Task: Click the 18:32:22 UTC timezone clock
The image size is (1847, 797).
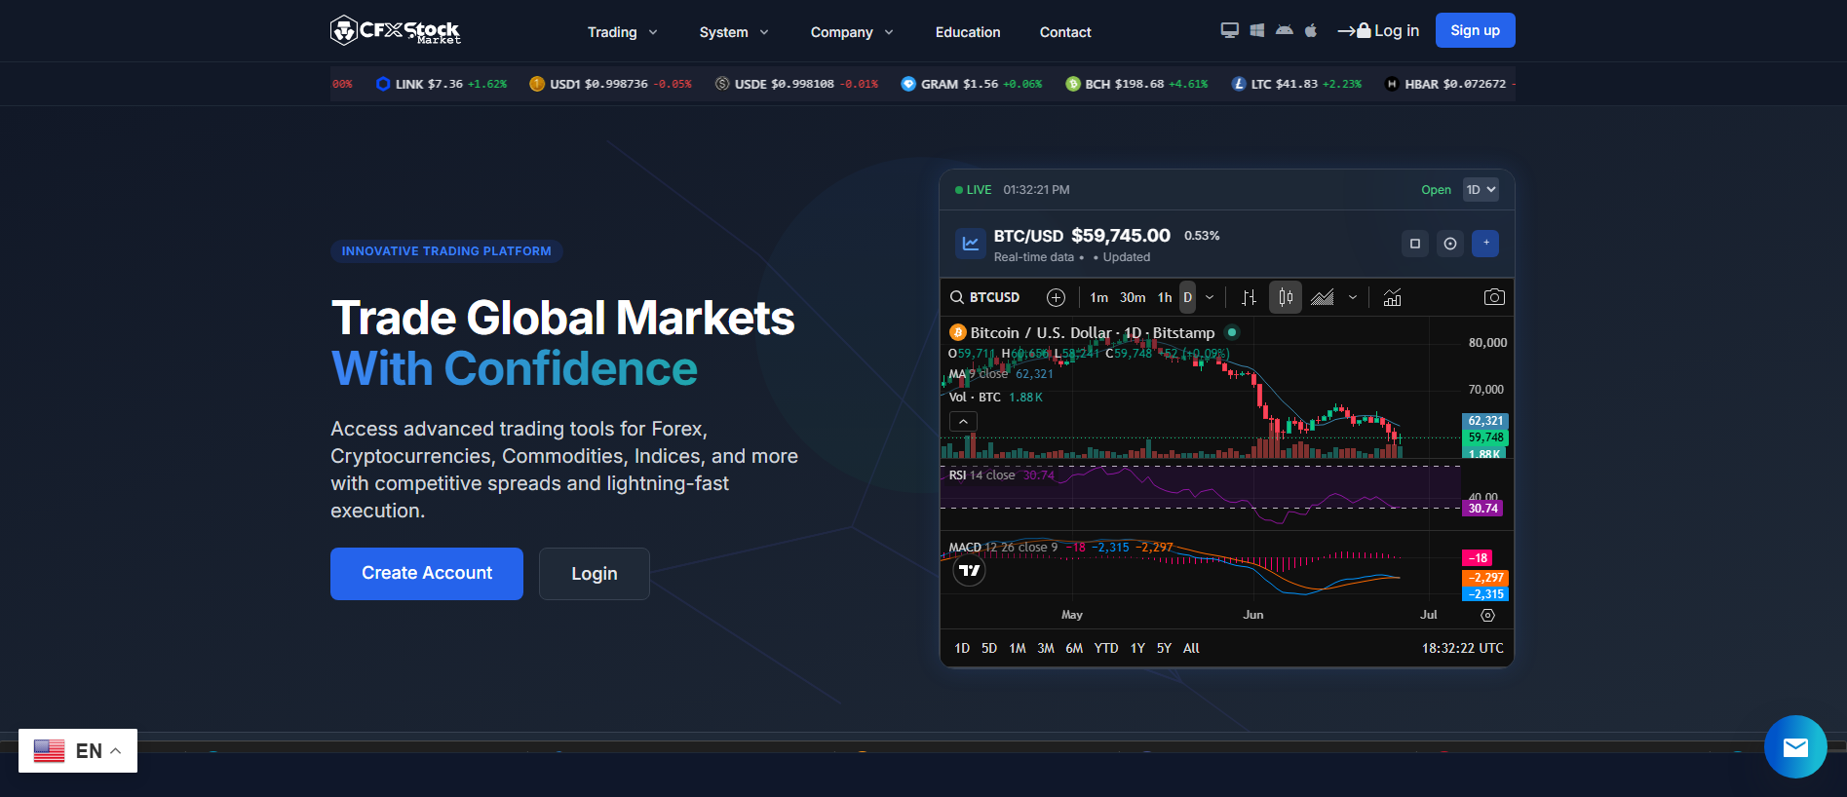Action: [x=1462, y=648]
